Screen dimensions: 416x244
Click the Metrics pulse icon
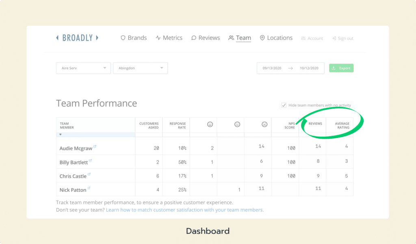coord(158,38)
